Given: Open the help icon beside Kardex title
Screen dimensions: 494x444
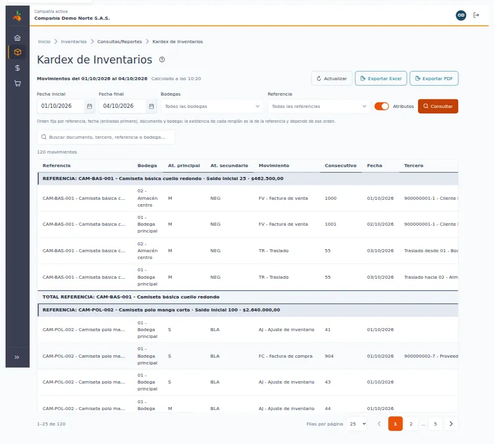Looking at the screenshot, I should [162, 59].
